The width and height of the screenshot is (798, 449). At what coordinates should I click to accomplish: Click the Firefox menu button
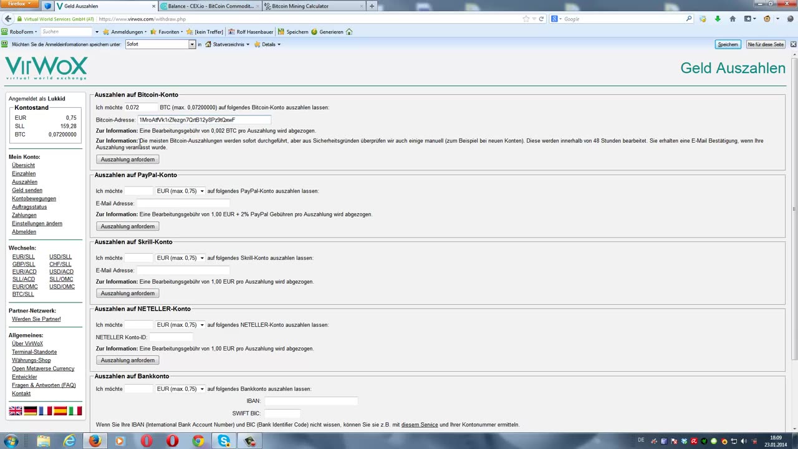tap(19, 4)
